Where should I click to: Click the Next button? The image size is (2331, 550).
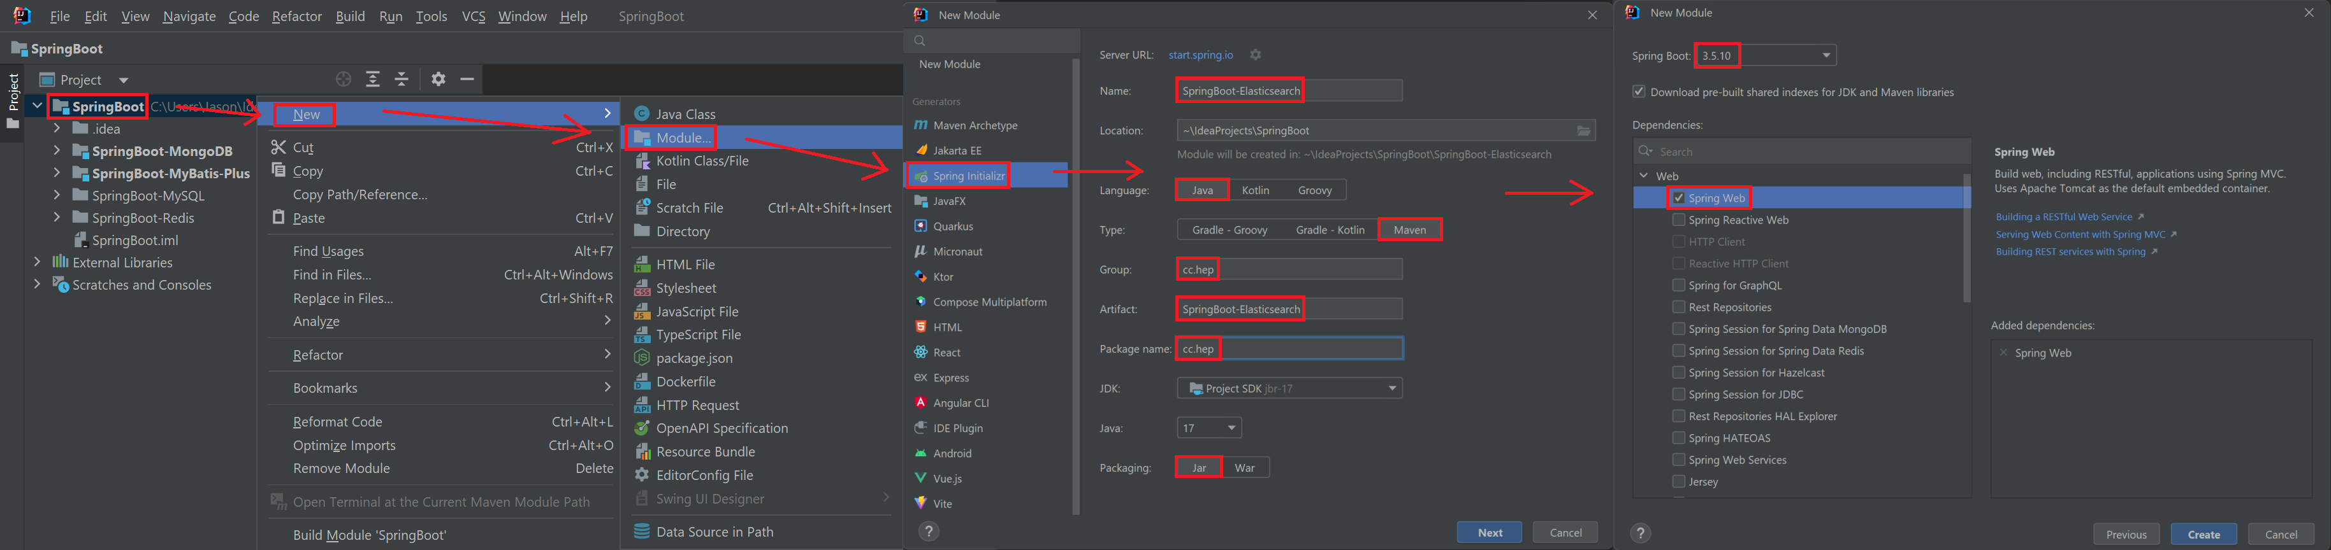1490,533
